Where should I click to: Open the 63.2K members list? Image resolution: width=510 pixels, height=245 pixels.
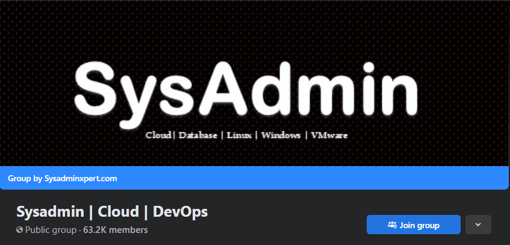tap(116, 230)
